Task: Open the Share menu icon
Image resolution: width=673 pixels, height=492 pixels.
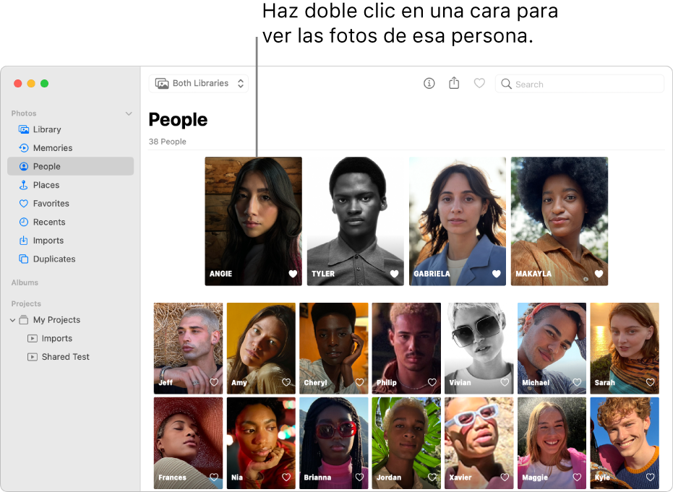Action: point(454,83)
